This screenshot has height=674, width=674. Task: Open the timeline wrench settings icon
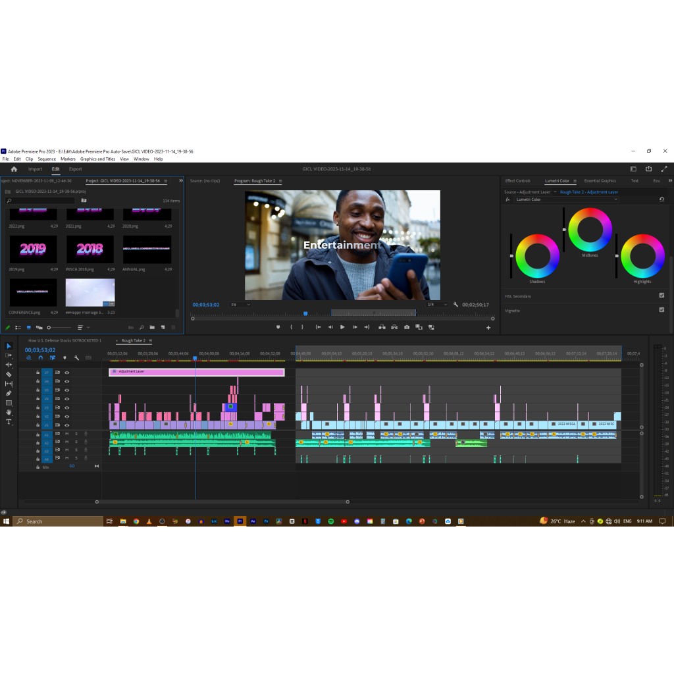coord(76,357)
